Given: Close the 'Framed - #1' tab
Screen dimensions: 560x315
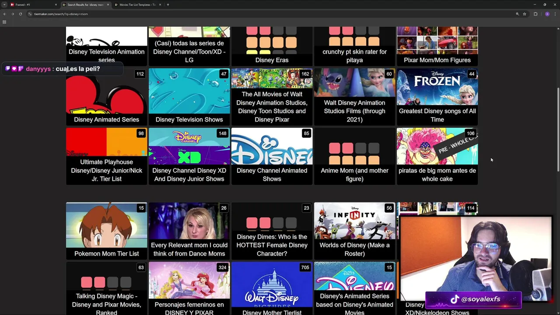Looking at the screenshot, I should click(x=56, y=5).
